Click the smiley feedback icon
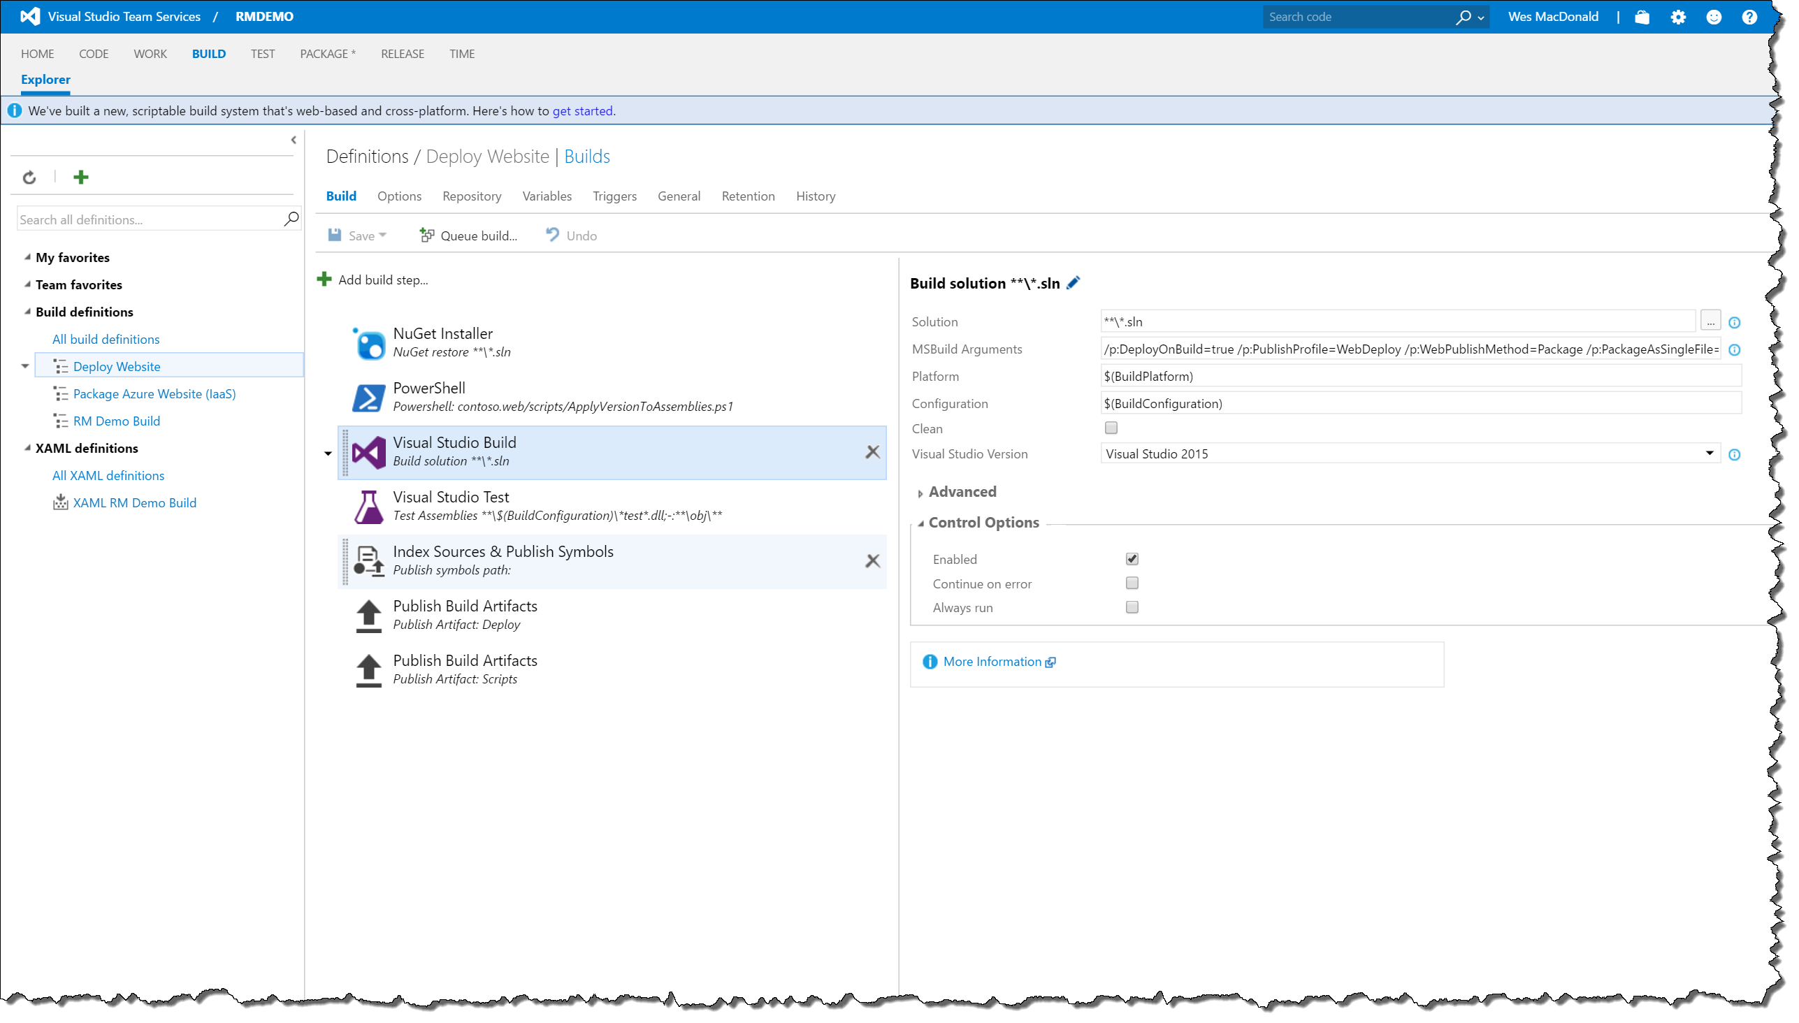The width and height of the screenshot is (1799, 1023). (x=1713, y=17)
